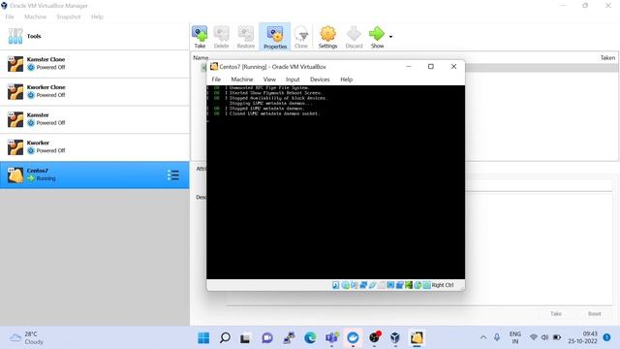Switch to the Centos7 VM taskbar icon
Viewport: 620px width, 349px height.
(417, 338)
